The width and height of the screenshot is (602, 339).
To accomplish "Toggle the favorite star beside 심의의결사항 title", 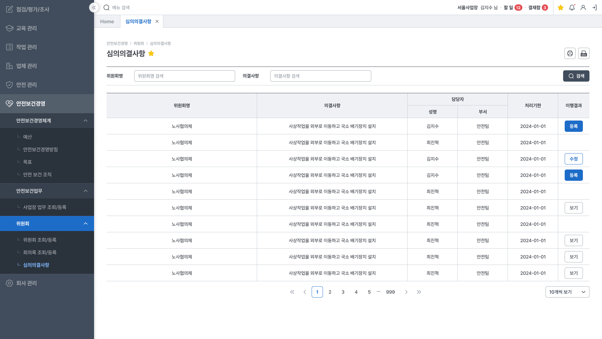I will 151,53.
